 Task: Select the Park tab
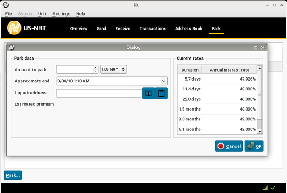click(x=216, y=29)
